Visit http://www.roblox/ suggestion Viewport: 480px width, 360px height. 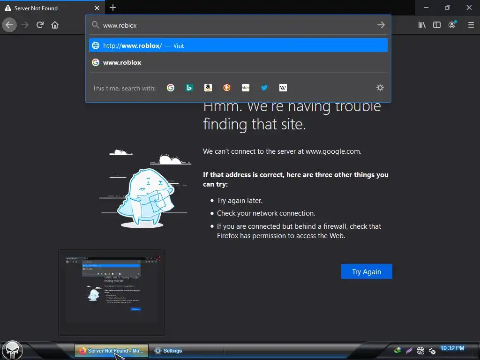click(238, 45)
